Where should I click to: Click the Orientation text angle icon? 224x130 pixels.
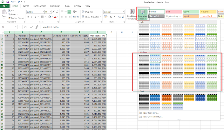pos(74,12)
